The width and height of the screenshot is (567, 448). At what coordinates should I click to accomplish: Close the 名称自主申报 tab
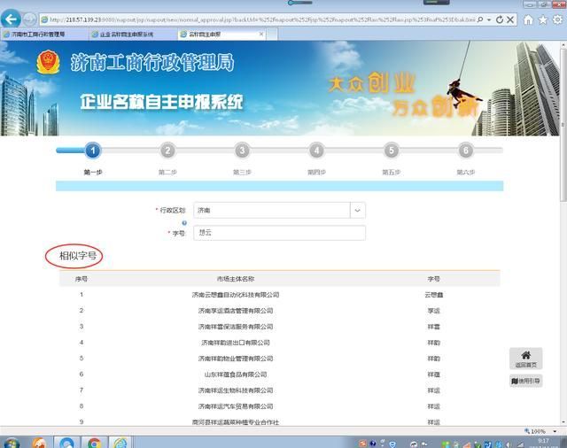(261, 34)
